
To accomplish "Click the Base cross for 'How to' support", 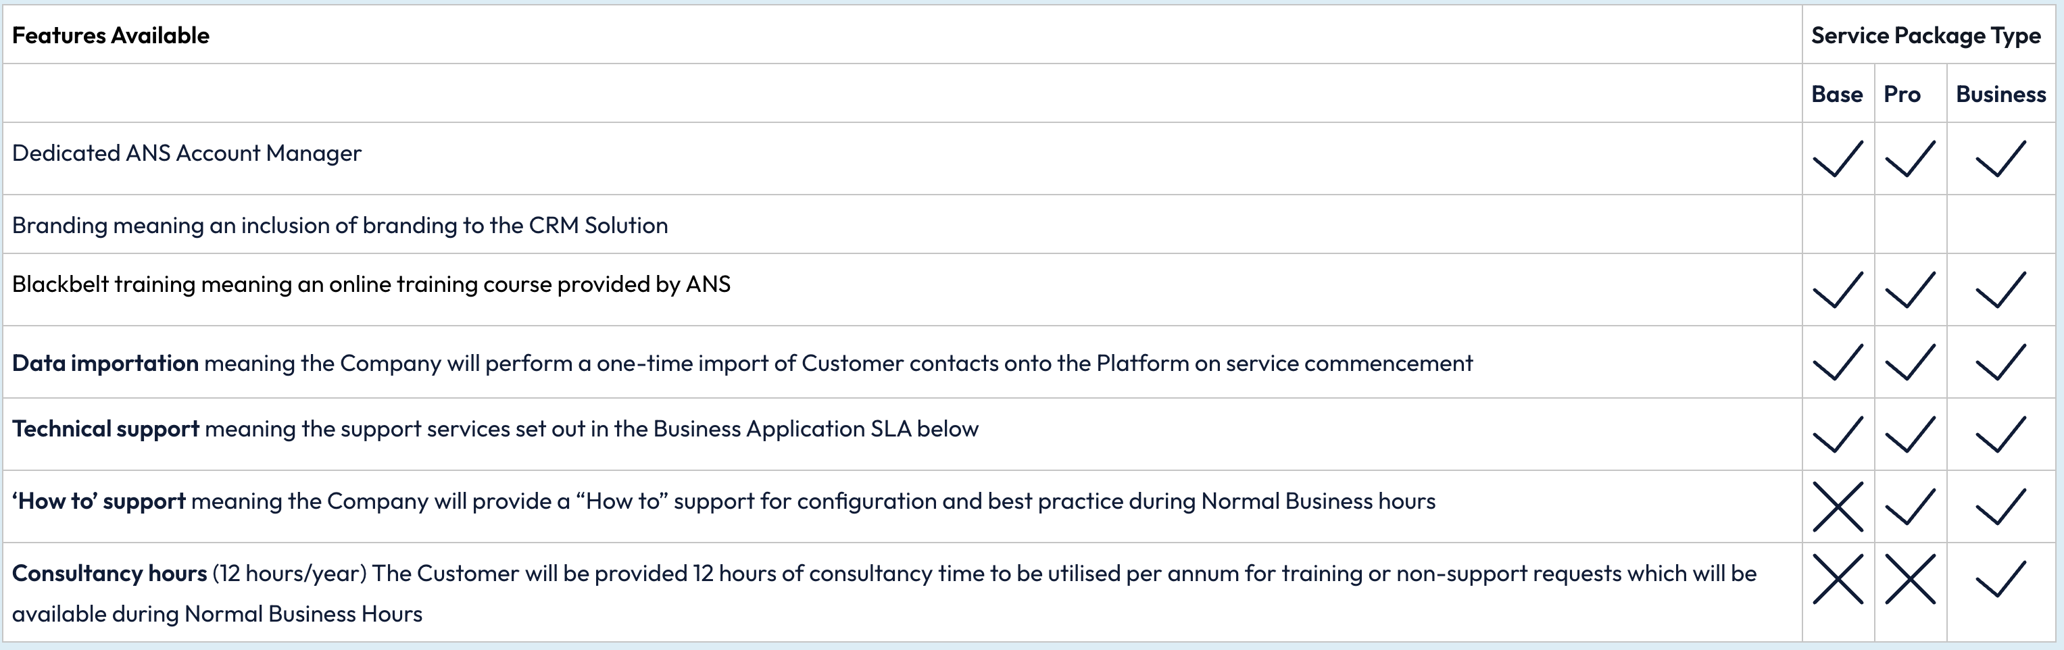I will [x=1838, y=507].
